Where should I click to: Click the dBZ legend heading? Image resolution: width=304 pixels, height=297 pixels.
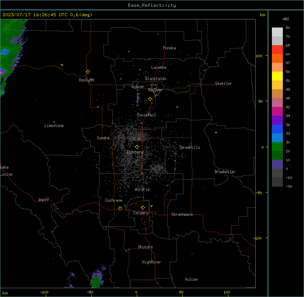(286, 19)
